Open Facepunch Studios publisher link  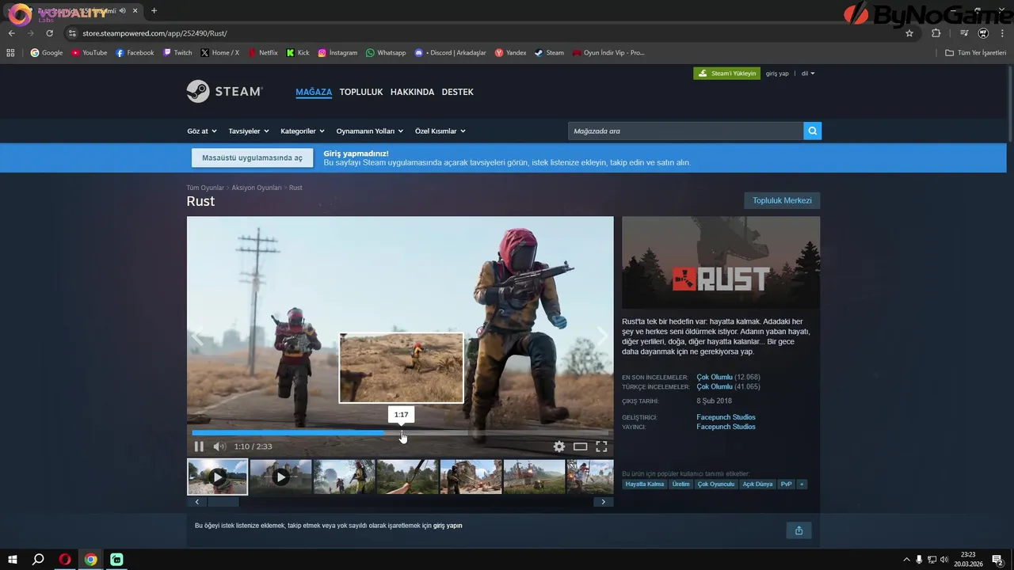click(x=726, y=427)
